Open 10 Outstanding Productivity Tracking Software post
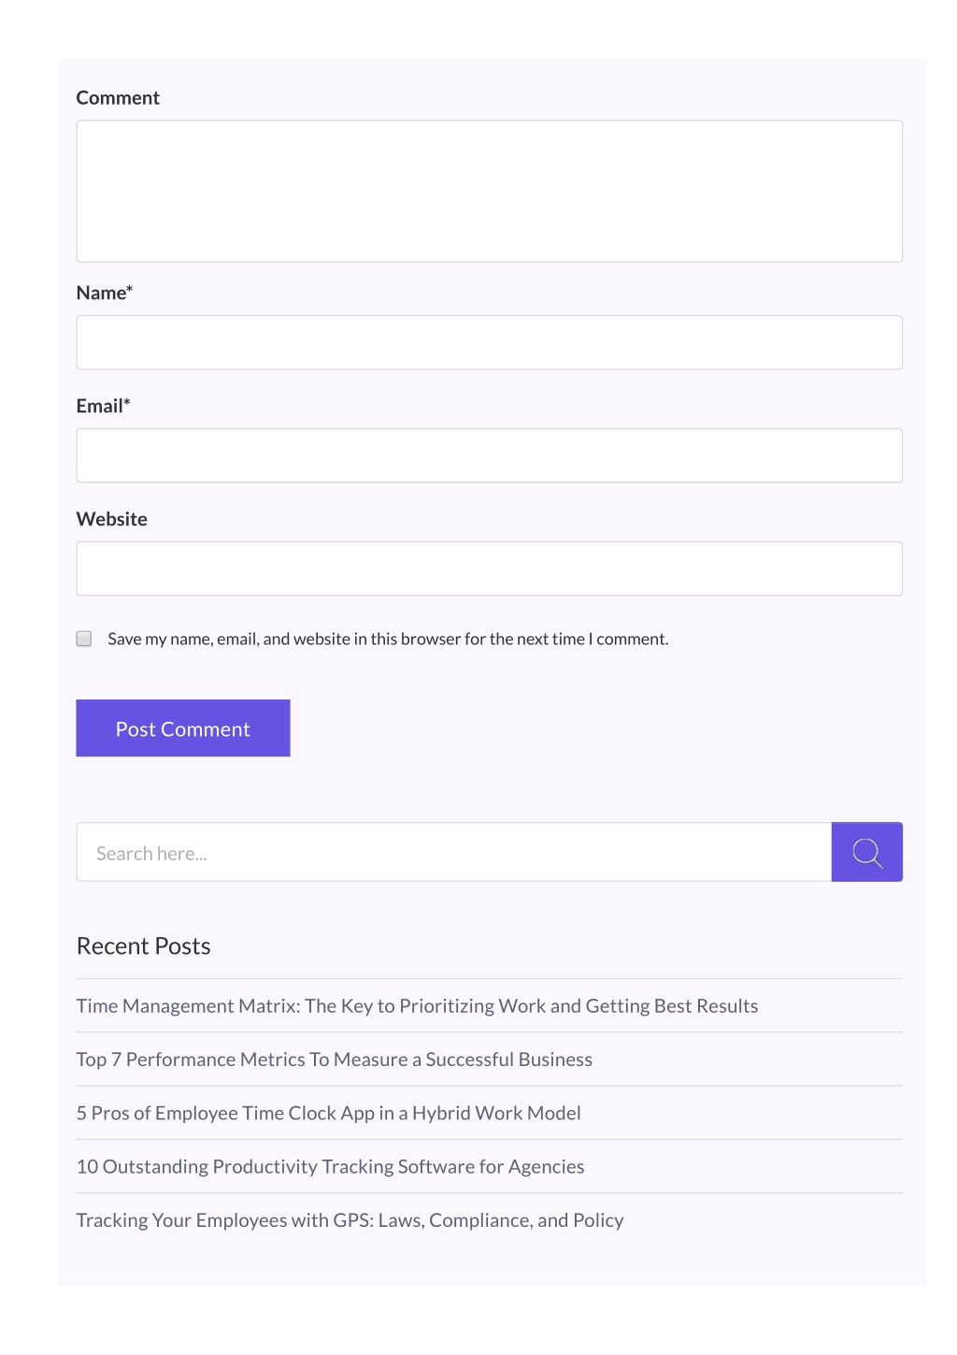957x1355 pixels. [331, 1166]
